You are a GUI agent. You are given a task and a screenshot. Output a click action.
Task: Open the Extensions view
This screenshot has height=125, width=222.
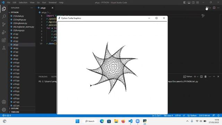coord(4,40)
